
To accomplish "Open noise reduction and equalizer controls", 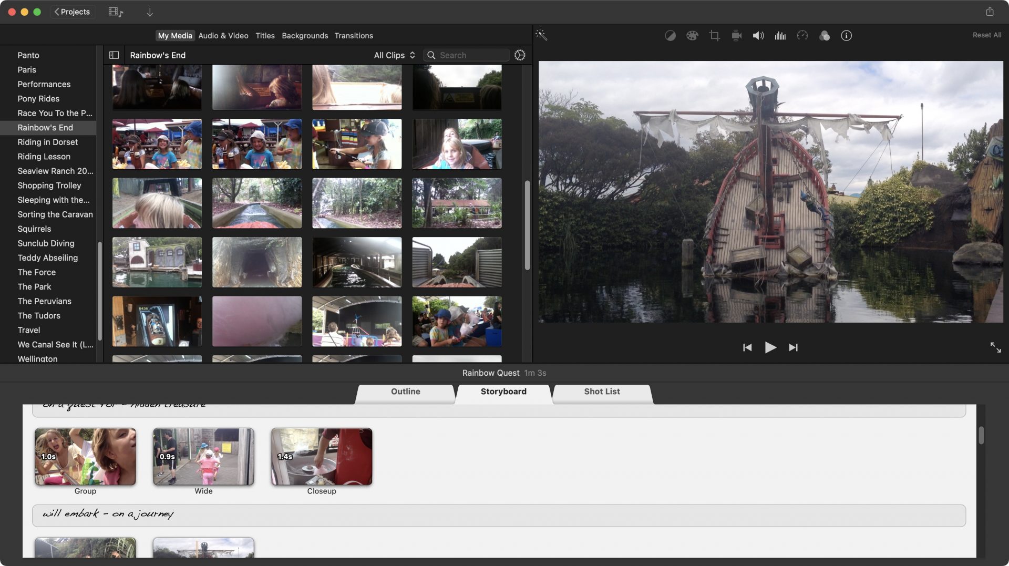I will (780, 35).
